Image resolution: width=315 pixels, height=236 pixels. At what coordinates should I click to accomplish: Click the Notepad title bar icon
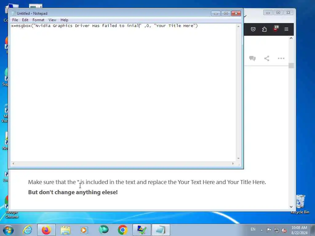pos(14,13)
